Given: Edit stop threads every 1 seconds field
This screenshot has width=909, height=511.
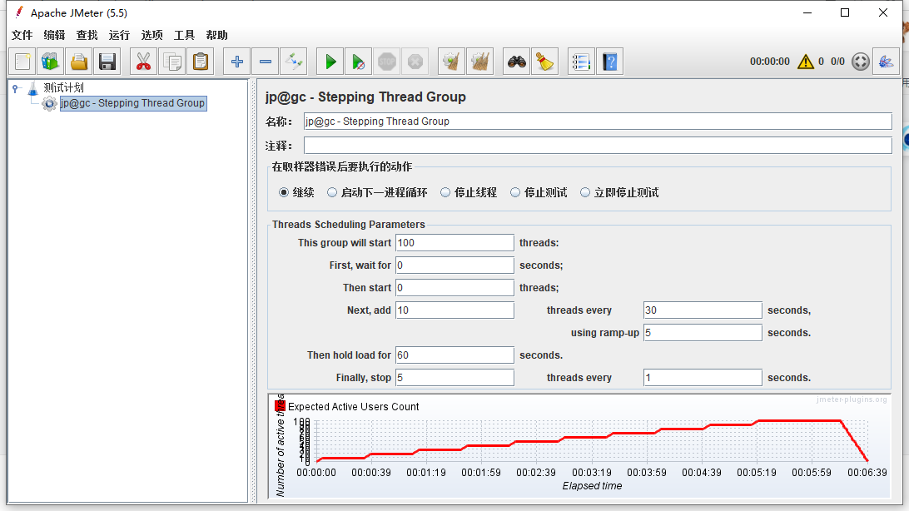Looking at the screenshot, I should point(703,378).
